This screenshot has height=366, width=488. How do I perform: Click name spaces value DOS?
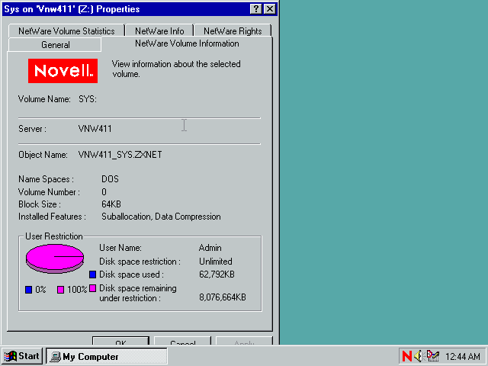pos(110,179)
